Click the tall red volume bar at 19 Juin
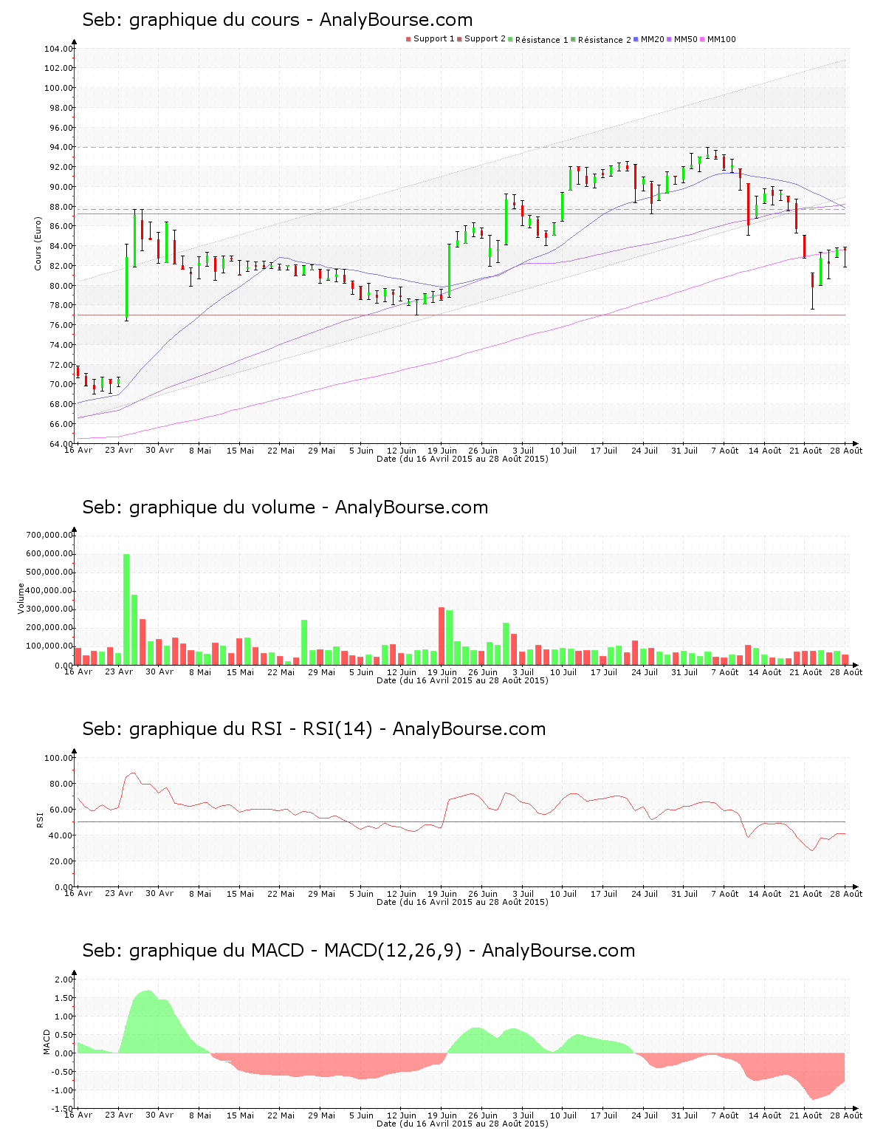The height and width of the screenshot is (1145, 886). pyautogui.click(x=442, y=636)
